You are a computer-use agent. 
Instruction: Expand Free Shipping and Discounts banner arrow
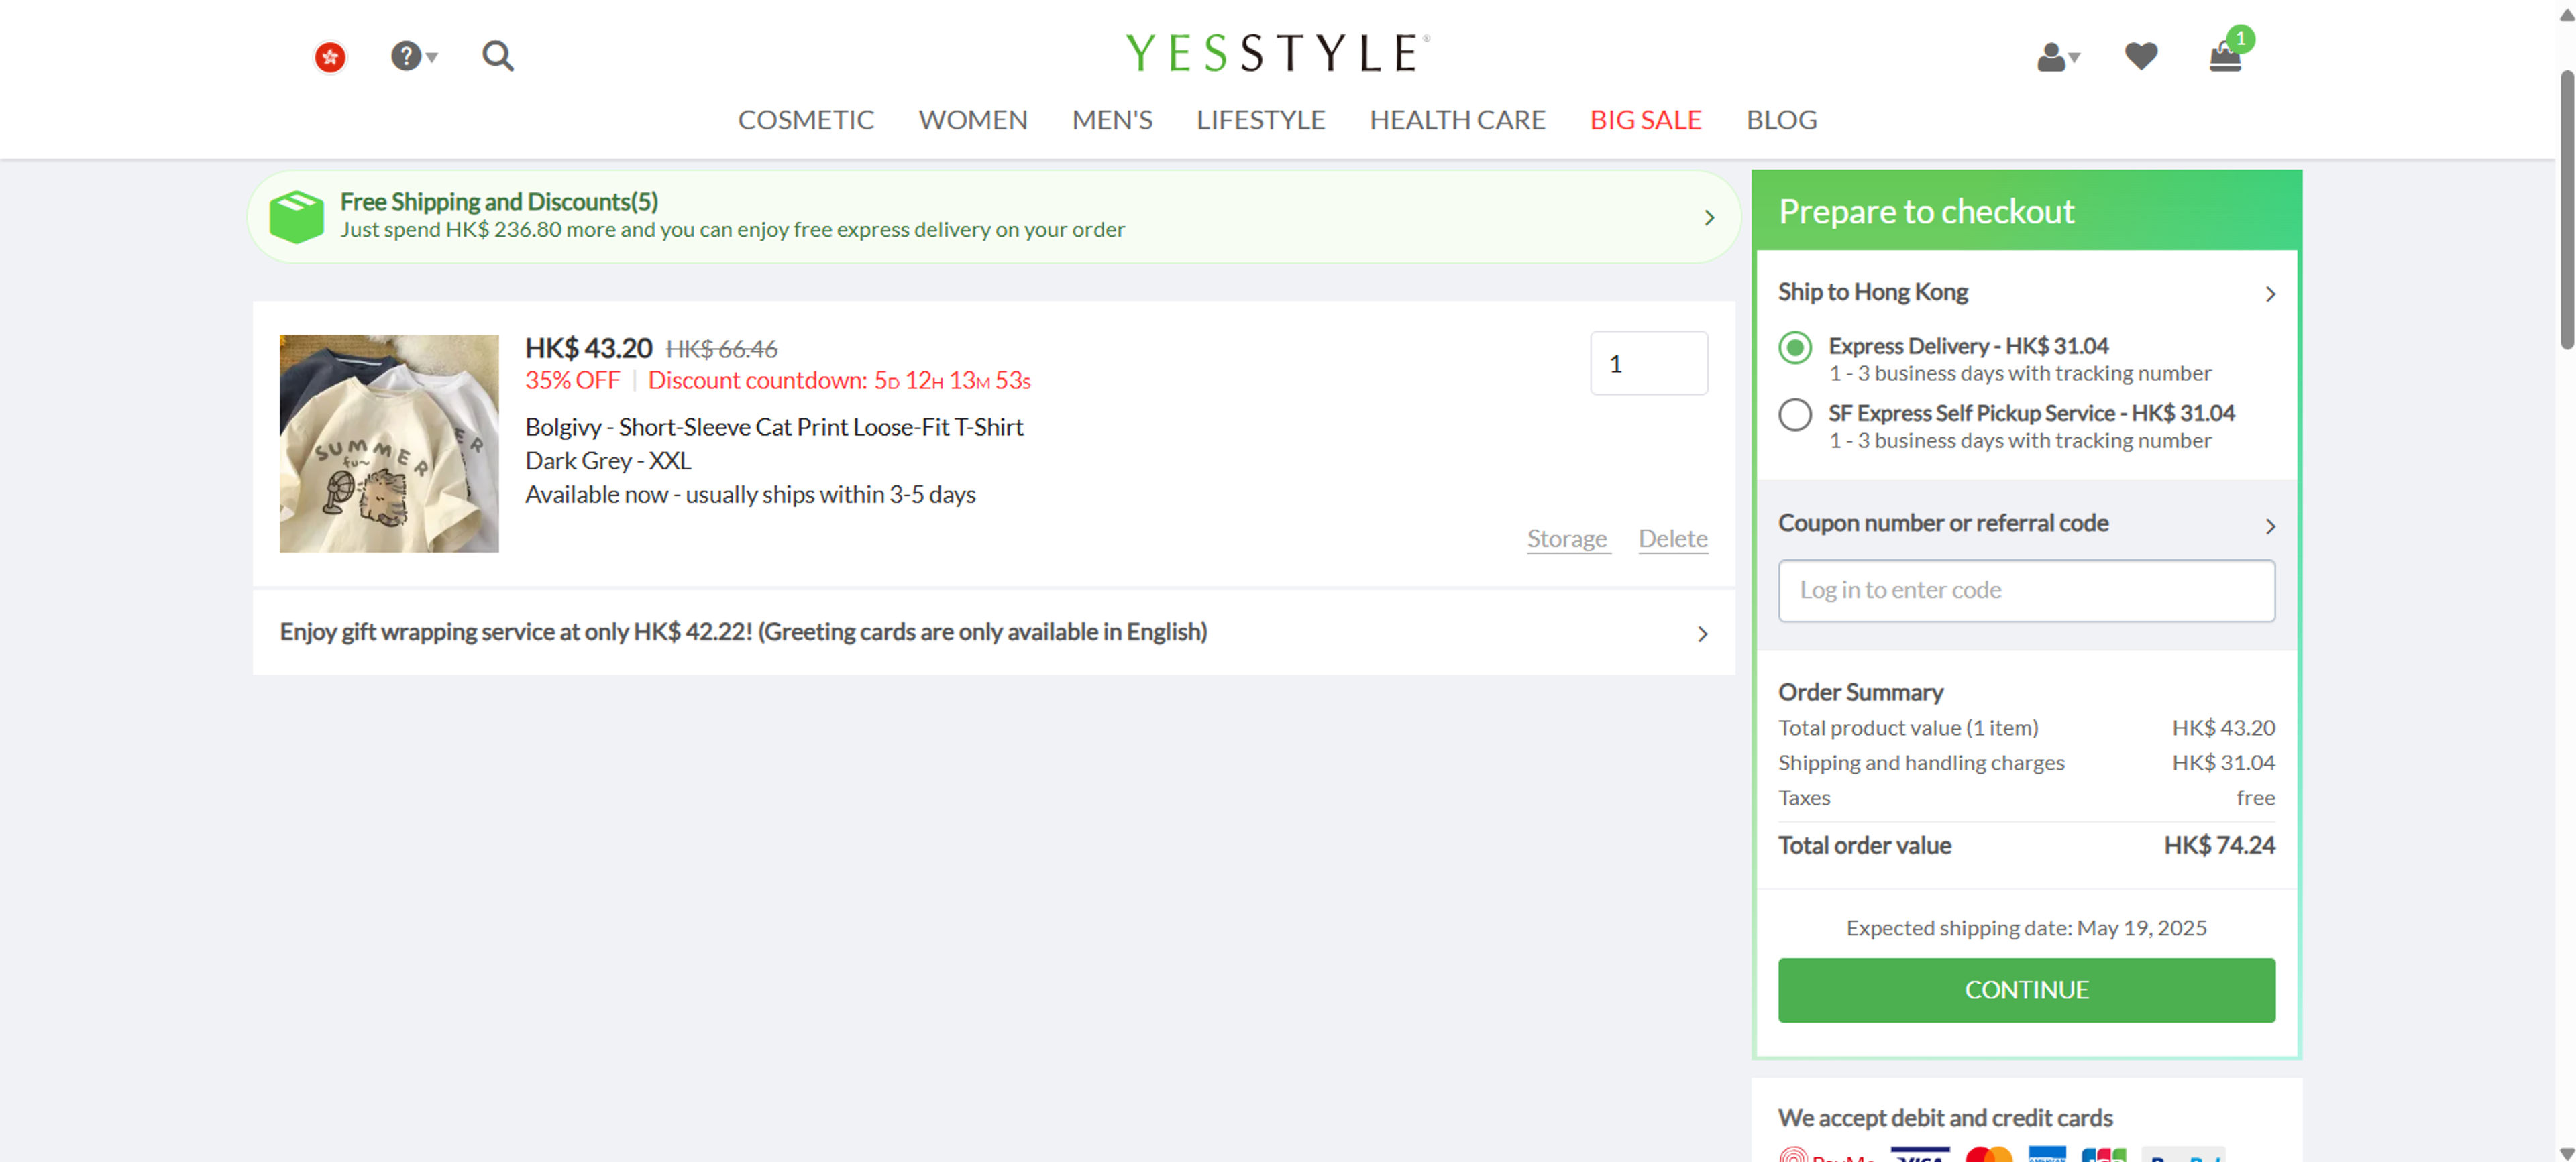pos(1709,218)
